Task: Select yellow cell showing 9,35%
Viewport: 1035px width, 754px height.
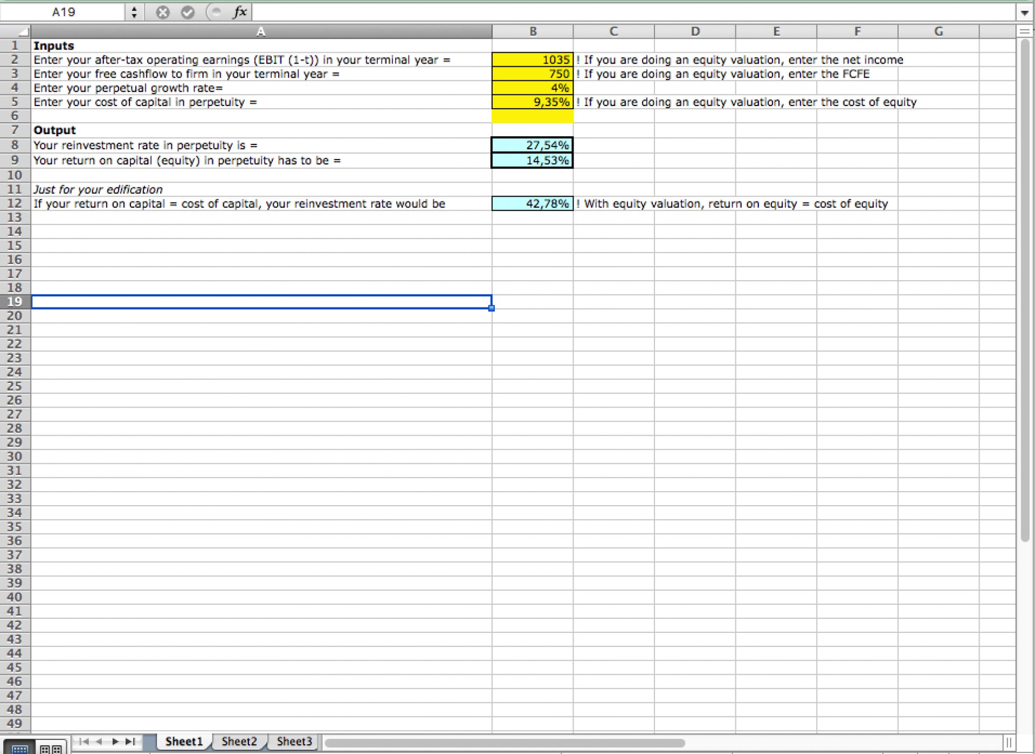Action: (x=533, y=102)
